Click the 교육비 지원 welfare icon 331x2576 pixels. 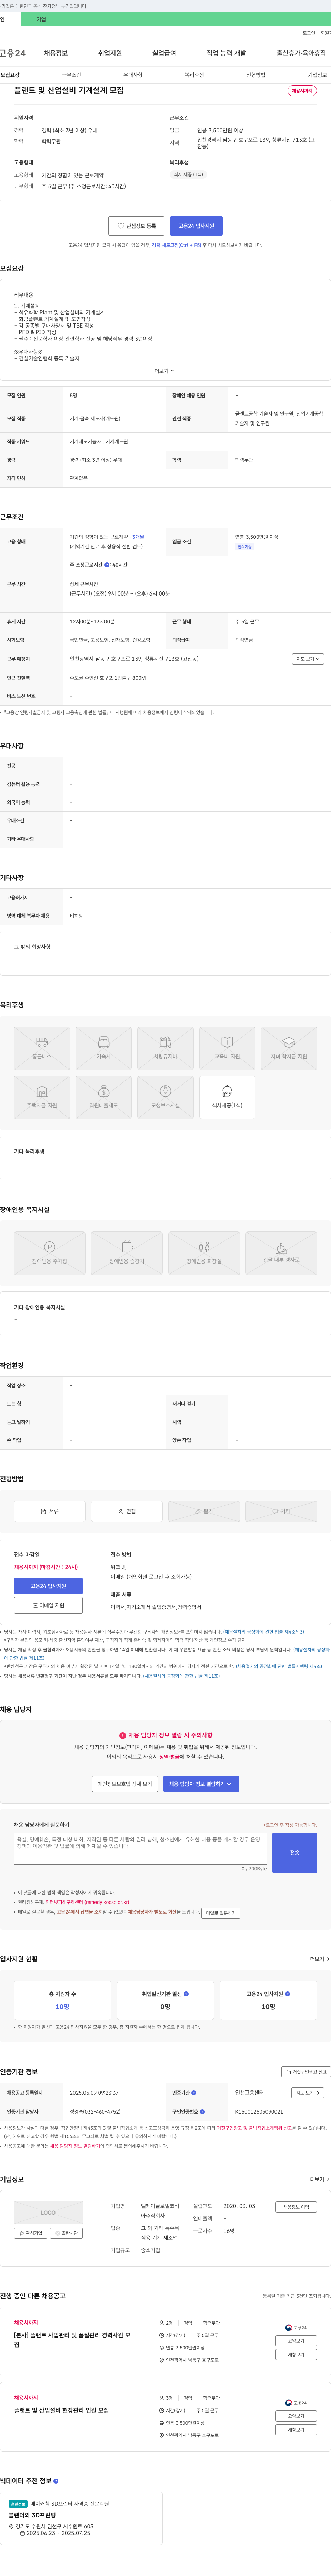pos(227,1048)
